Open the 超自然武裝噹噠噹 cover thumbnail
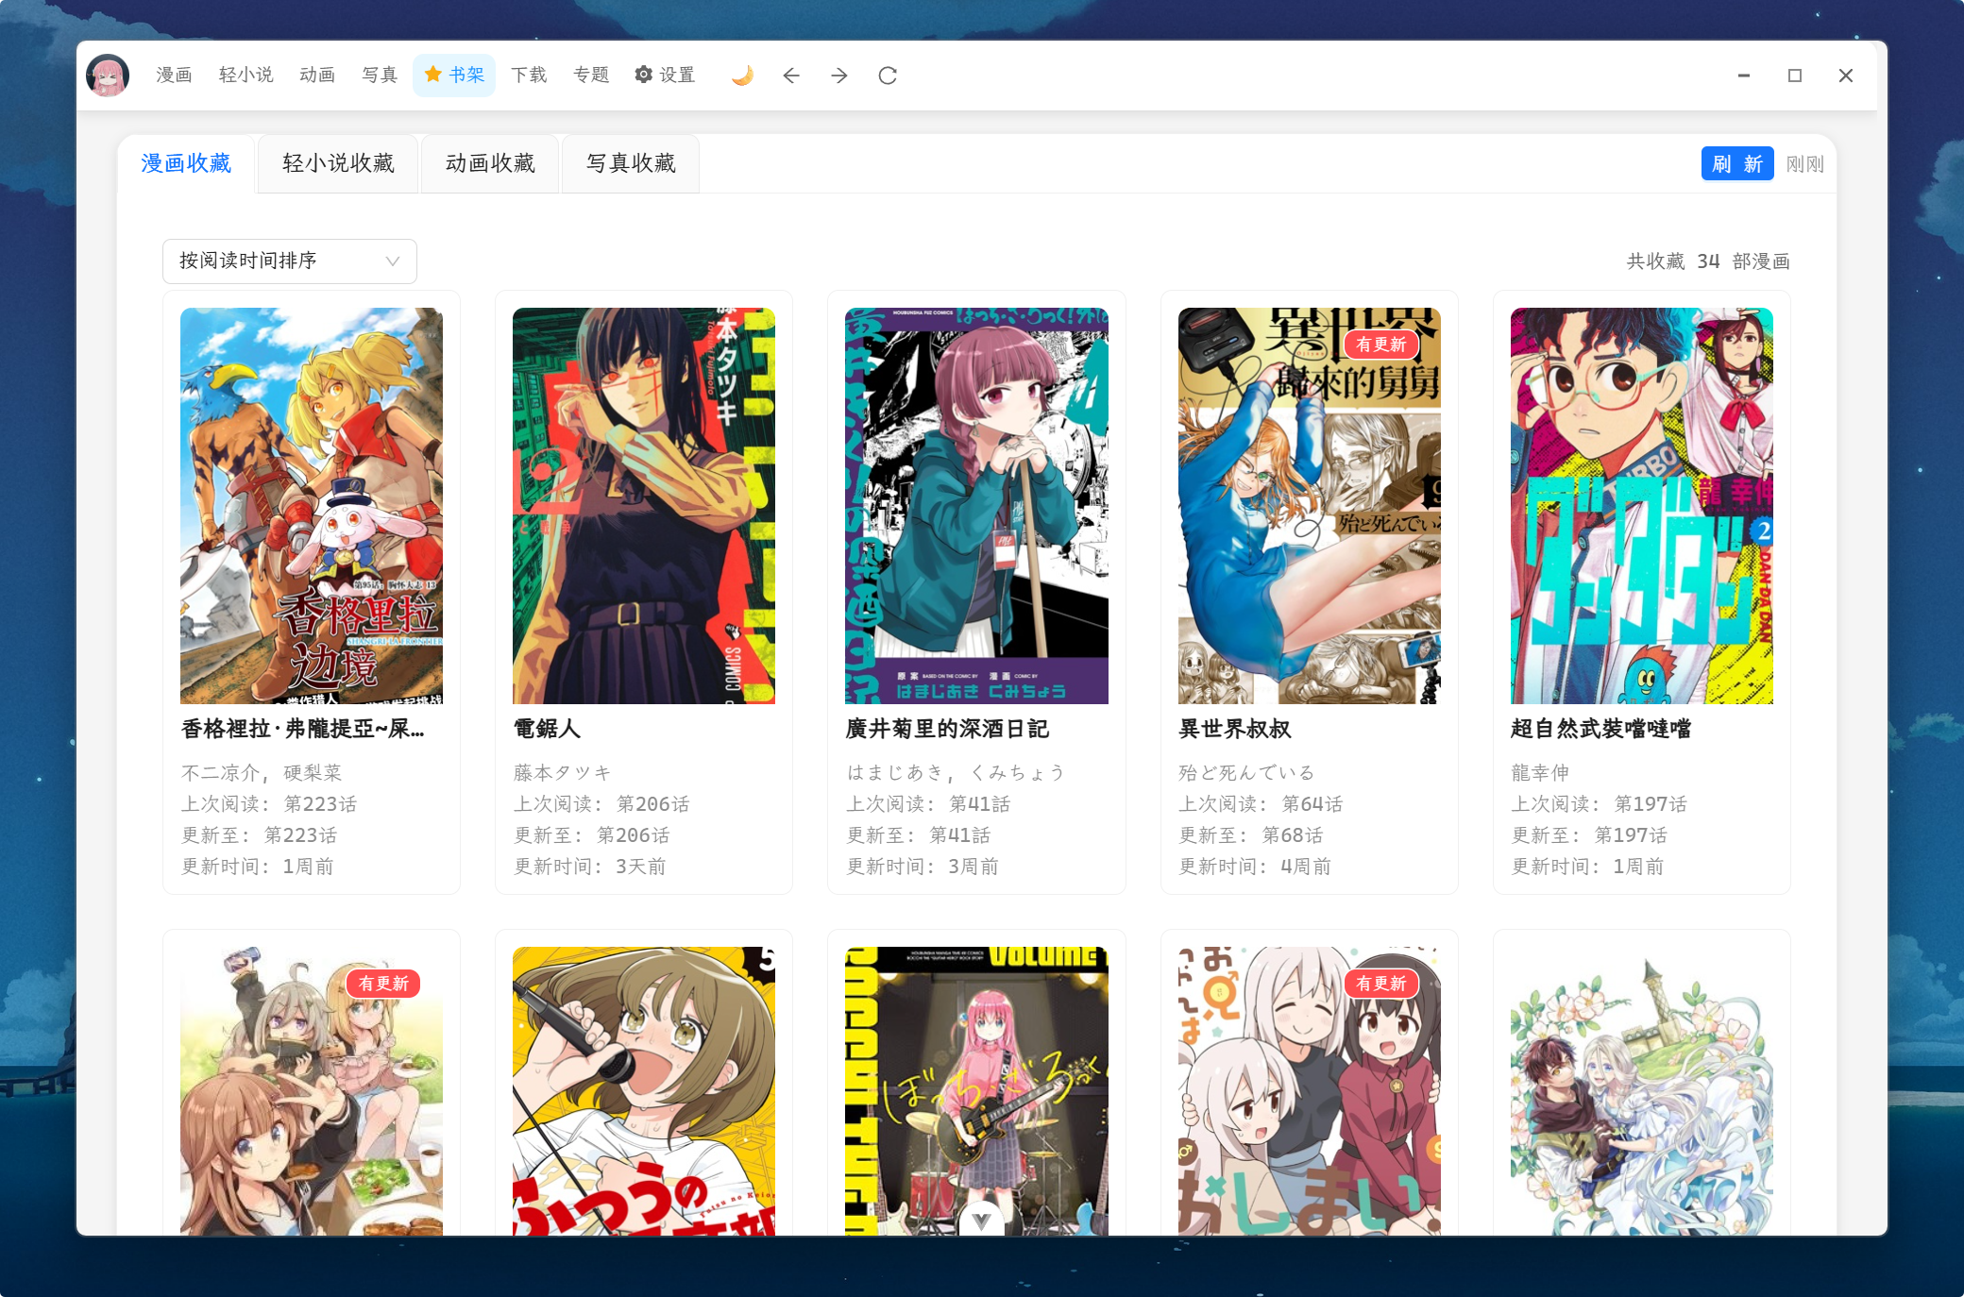The height and width of the screenshot is (1297, 1964). [x=1641, y=505]
